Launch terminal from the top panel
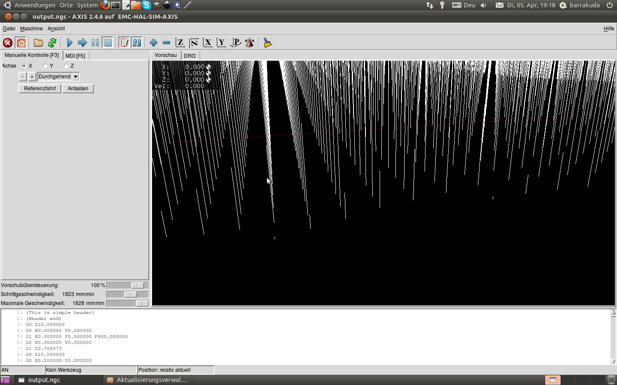Viewport: 617px width, 385px height. (116, 5)
